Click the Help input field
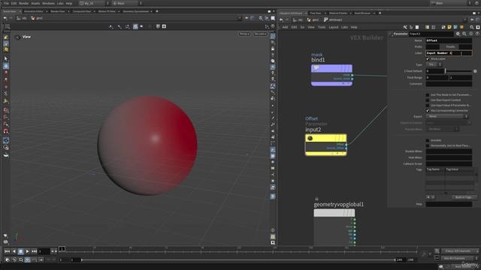The height and width of the screenshot is (270, 481). point(449,204)
